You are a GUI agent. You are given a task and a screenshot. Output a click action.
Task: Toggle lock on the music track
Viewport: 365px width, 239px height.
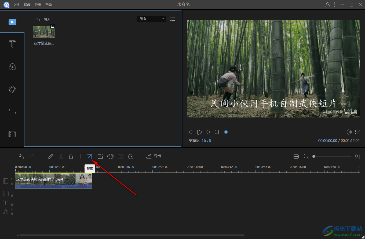(x=12, y=214)
